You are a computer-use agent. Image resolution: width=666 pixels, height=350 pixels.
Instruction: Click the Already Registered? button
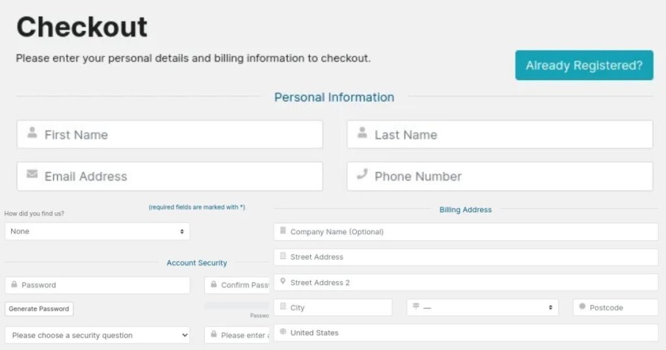[583, 66]
